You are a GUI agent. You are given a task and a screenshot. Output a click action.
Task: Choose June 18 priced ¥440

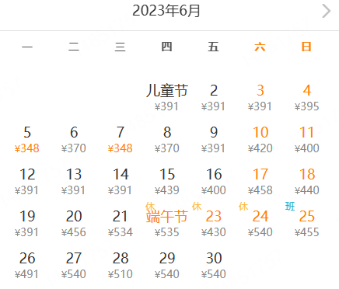307,182
